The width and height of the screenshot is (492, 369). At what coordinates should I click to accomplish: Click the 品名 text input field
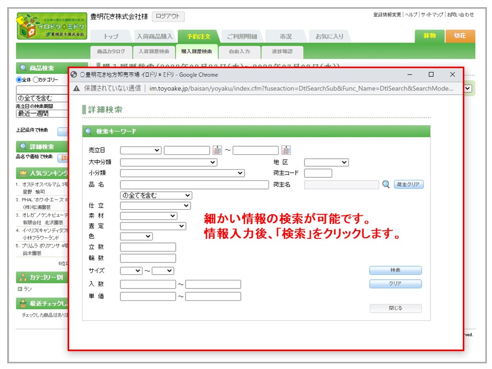pyautogui.click(x=194, y=184)
